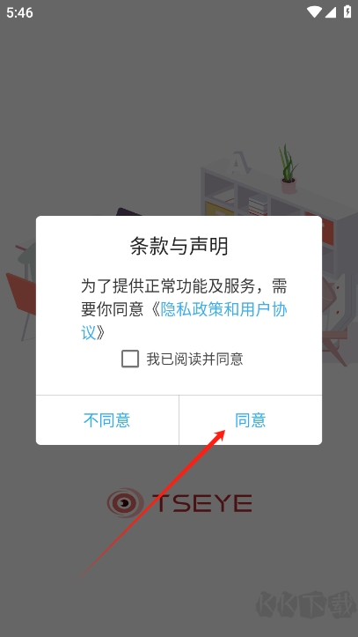
Task: Tap the cellular signal icon
Action: click(x=331, y=11)
